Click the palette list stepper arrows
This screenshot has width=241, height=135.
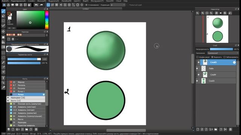tap(47, 35)
